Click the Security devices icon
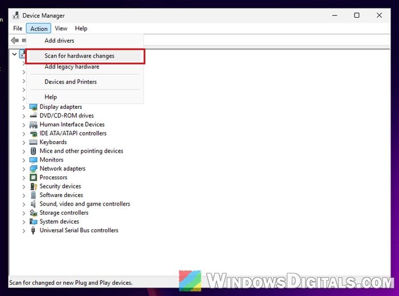This screenshot has height=296, width=399. click(33, 187)
